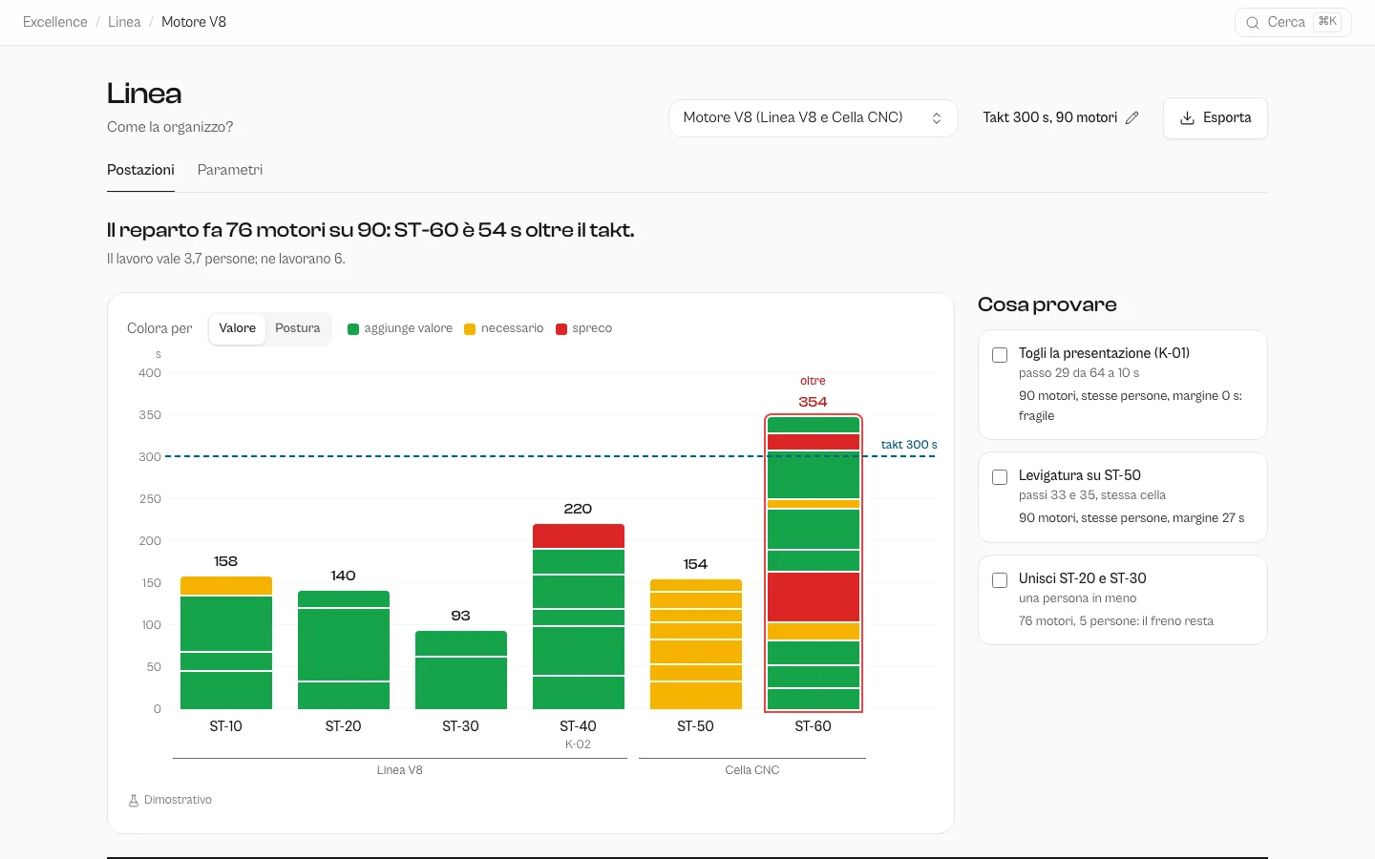
Task: Click the takt 300 s line label
Action: tap(909, 445)
